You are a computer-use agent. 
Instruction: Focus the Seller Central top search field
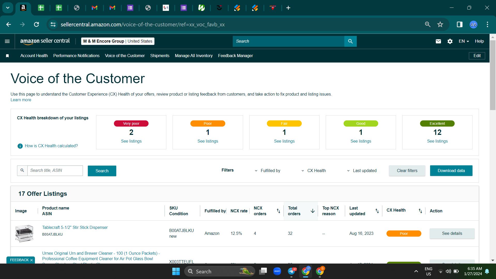pos(289,41)
